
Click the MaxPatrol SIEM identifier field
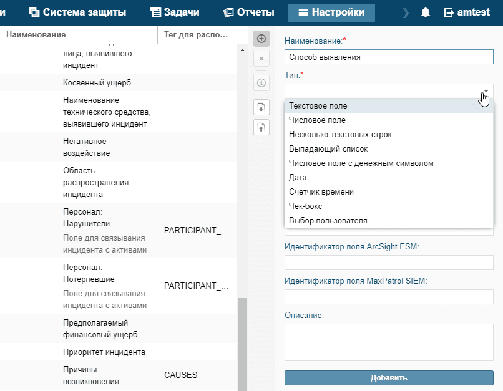(389, 297)
